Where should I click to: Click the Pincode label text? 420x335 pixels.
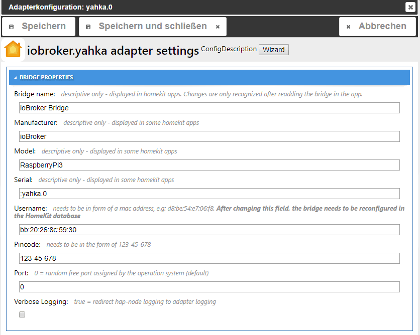pos(27,244)
